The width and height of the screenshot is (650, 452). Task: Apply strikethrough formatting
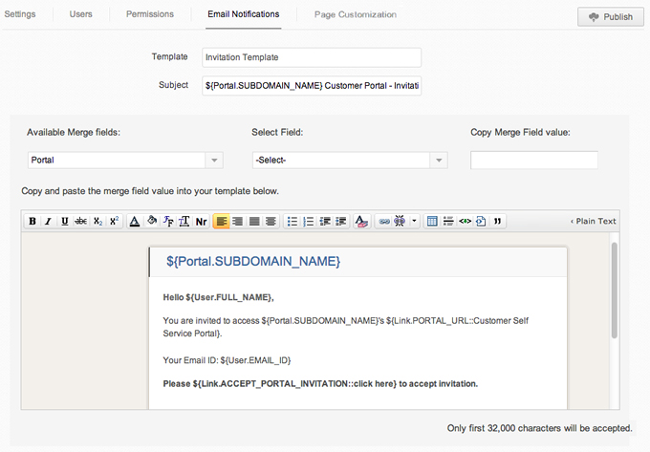tap(80, 221)
